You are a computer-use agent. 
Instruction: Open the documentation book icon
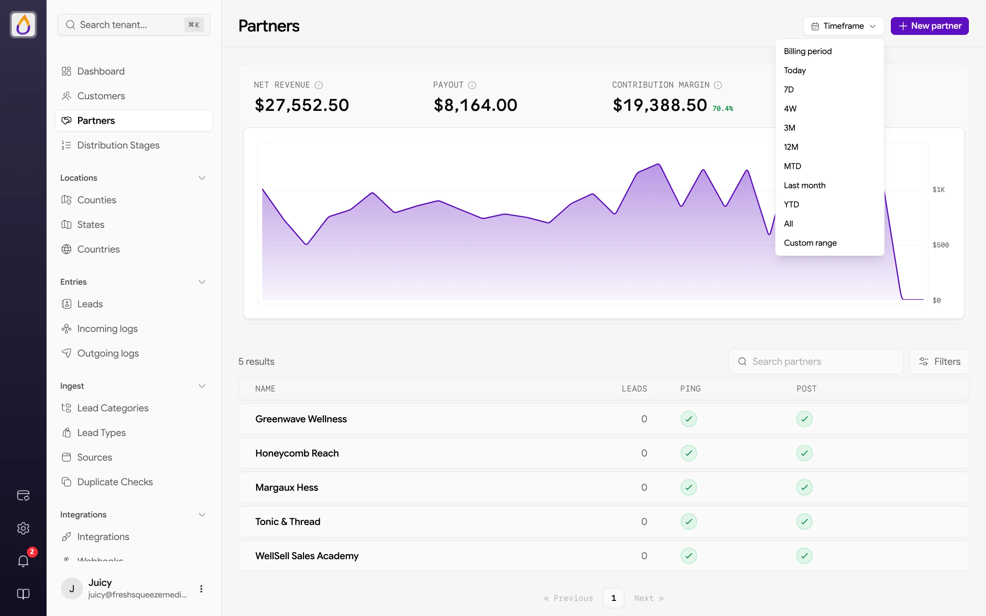[23, 594]
